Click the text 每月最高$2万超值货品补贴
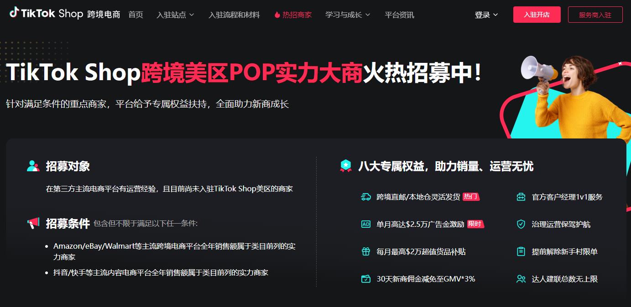This screenshot has width=631, height=307. click(421, 251)
